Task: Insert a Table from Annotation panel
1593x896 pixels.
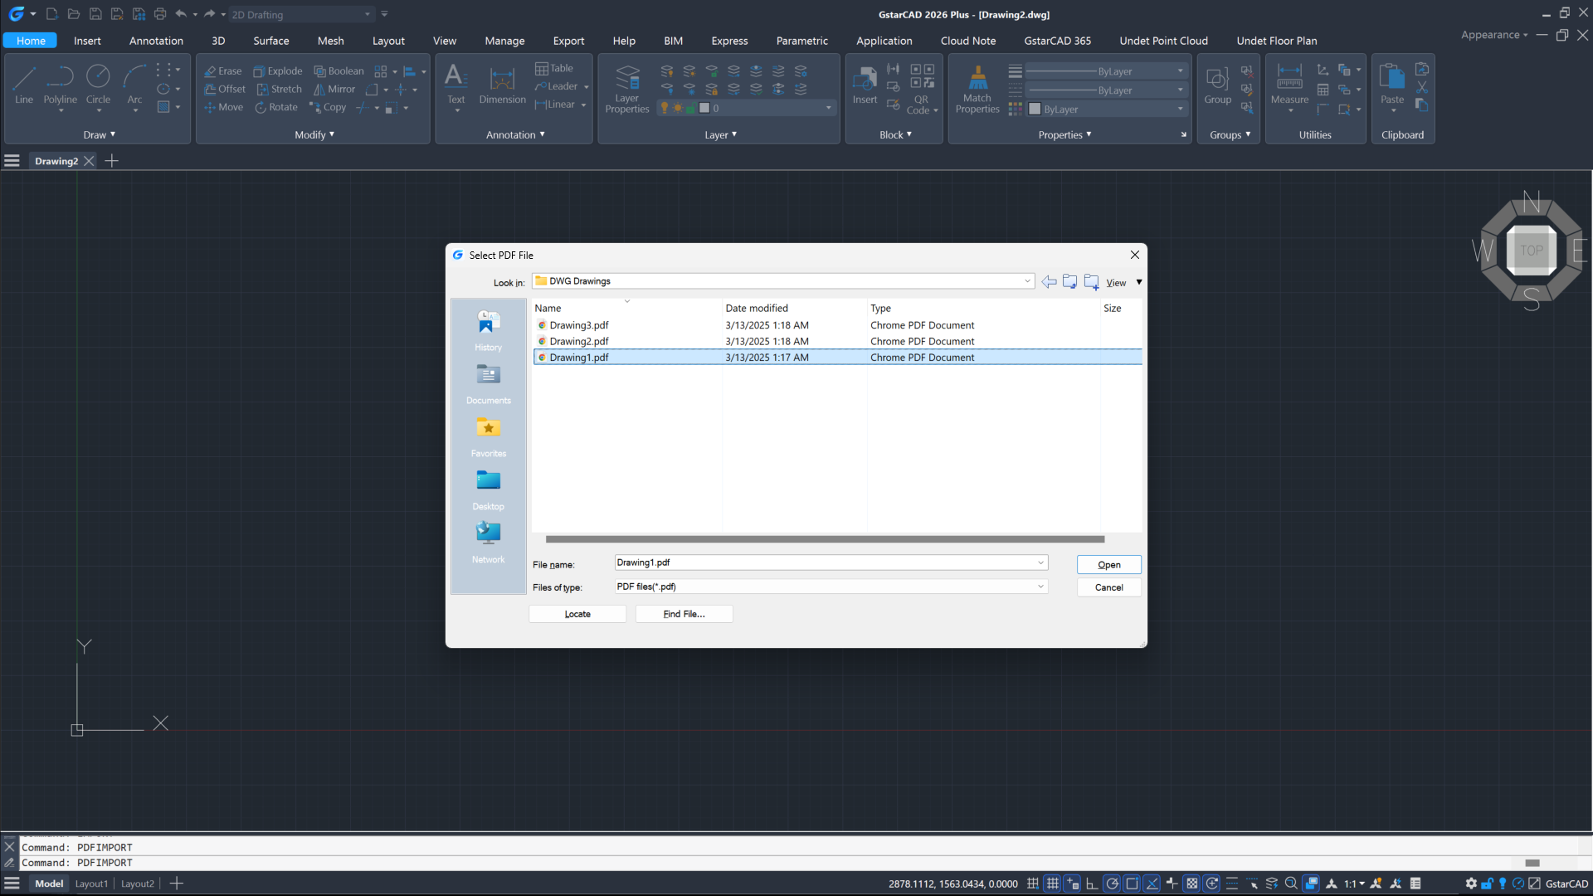Action: coord(554,69)
